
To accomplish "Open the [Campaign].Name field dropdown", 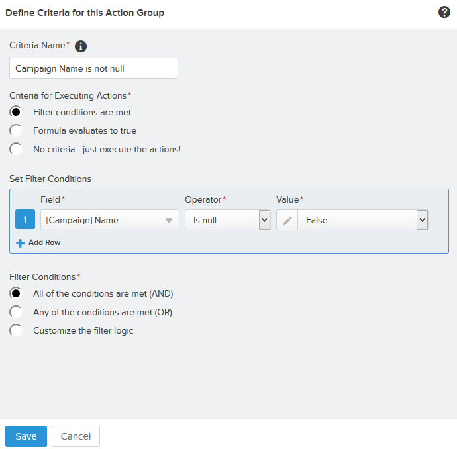I will [168, 220].
